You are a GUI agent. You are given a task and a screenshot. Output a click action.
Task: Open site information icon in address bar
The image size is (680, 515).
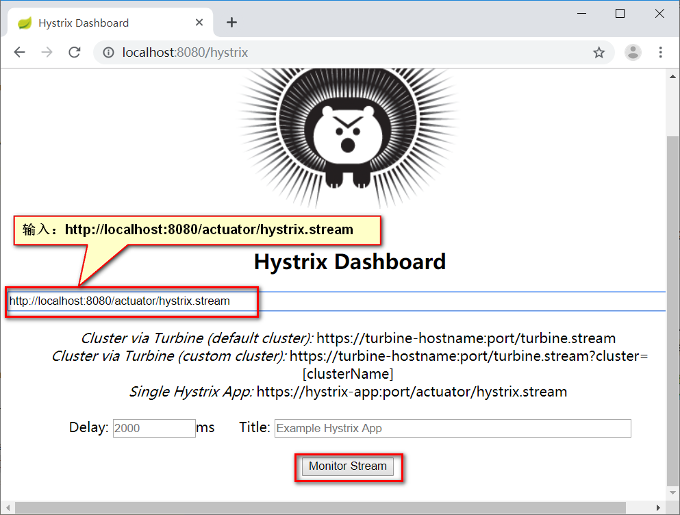(108, 53)
